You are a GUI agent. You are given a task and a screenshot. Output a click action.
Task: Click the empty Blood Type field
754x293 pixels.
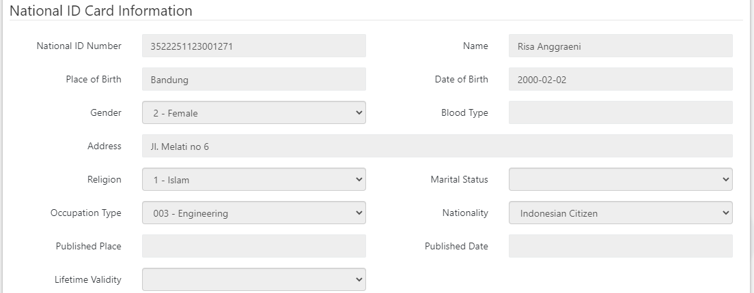[620, 113]
